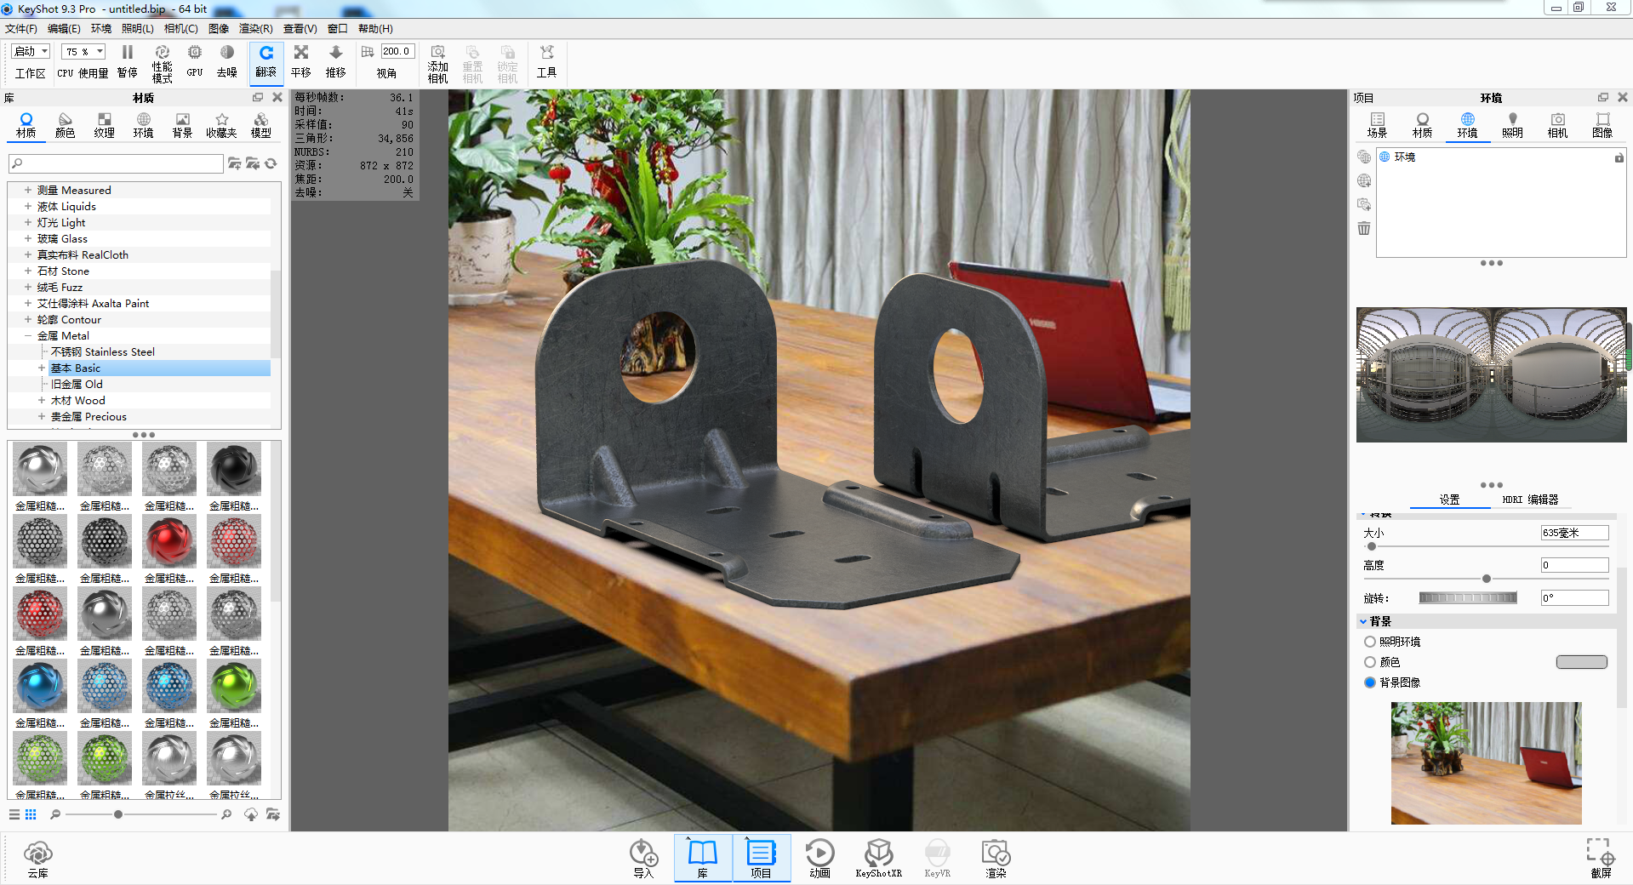Viewport: 1633px width, 885px height.
Task: Open the CPU usage 75% dropdown
Action: click(x=83, y=52)
